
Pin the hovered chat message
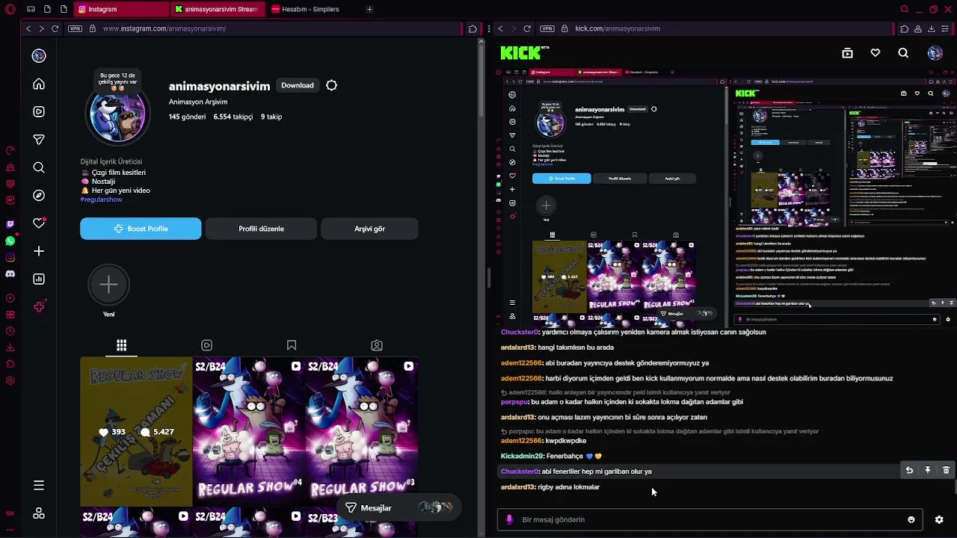coord(928,471)
